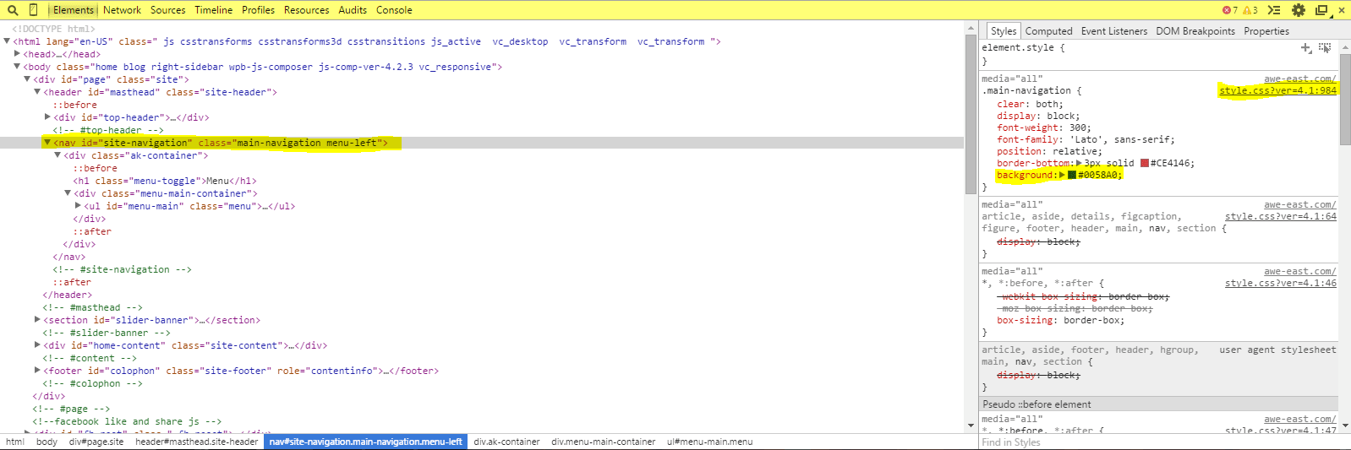Click Toggle Element State icon
The image size is (1351, 450).
coord(1325,48)
